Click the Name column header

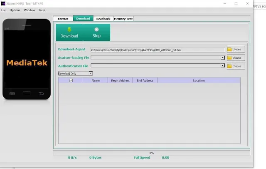click(96, 80)
